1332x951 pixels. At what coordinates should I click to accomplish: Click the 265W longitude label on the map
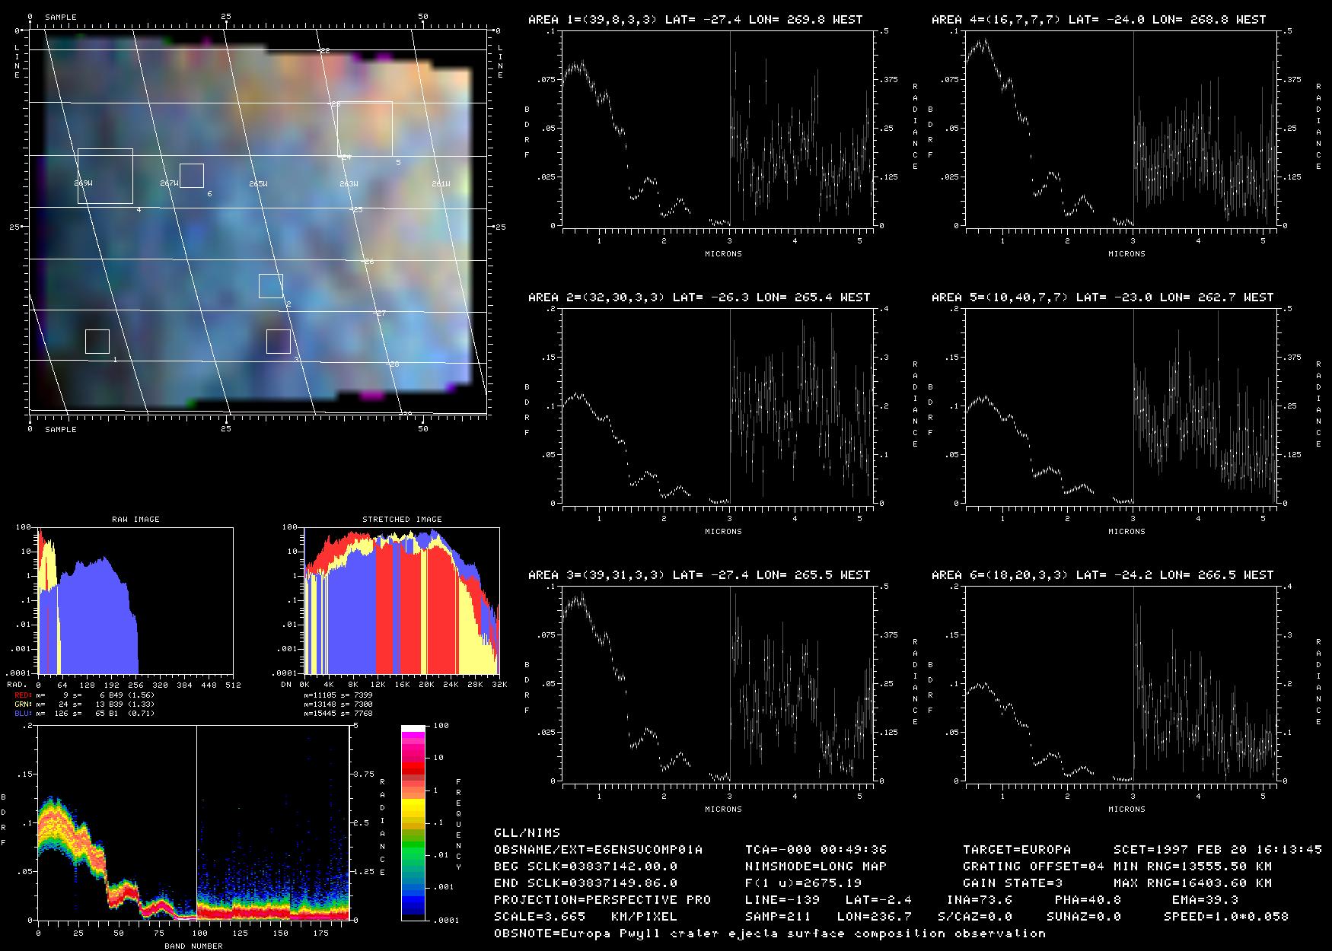[x=258, y=184]
